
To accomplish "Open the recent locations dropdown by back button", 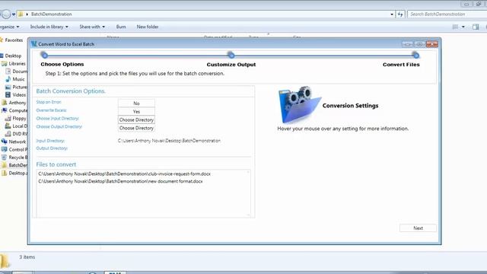I will coord(14,14).
